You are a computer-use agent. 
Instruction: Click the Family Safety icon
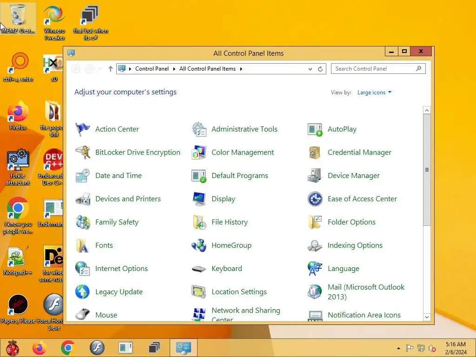(83, 222)
